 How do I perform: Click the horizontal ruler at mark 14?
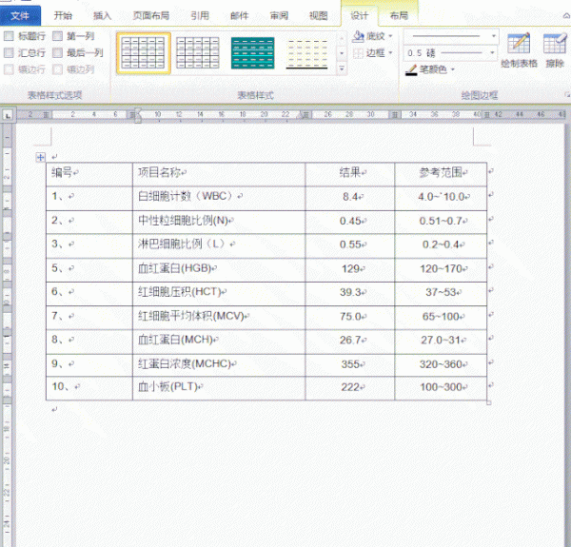[200, 115]
